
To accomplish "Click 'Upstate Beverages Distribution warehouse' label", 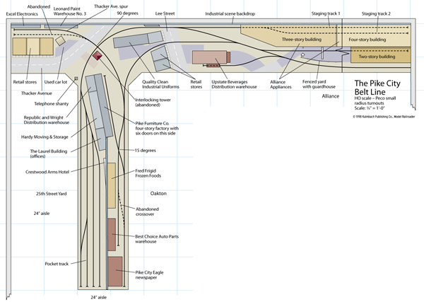I will [x=234, y=84].
